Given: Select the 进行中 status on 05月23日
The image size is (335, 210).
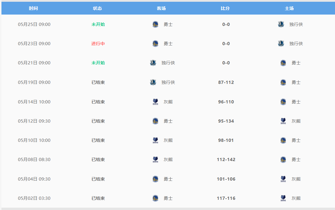Looking at the screenshot, I should pos(98,44).
